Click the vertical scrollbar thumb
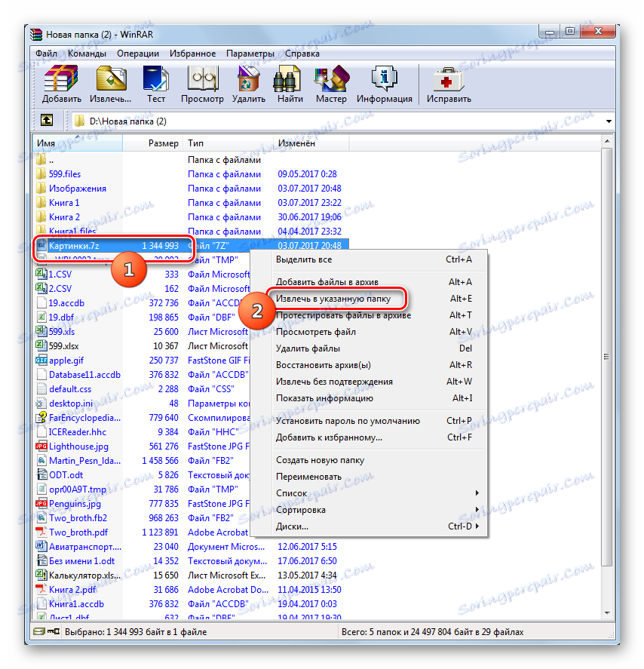 tap(607, 356)
